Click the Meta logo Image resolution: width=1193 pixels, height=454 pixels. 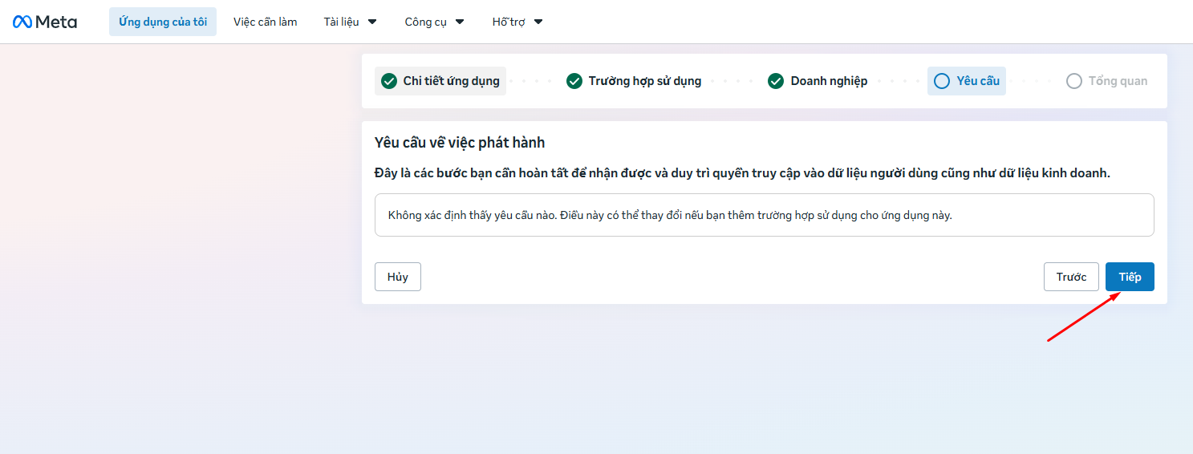45,22
